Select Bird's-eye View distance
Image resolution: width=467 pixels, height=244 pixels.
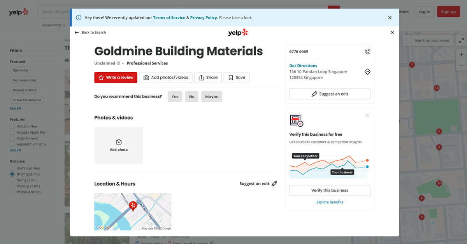pyautogui.click(x=12, y=168)
